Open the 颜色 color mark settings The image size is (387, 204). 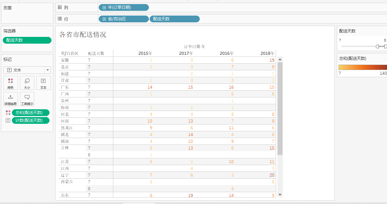click(11, 83)
